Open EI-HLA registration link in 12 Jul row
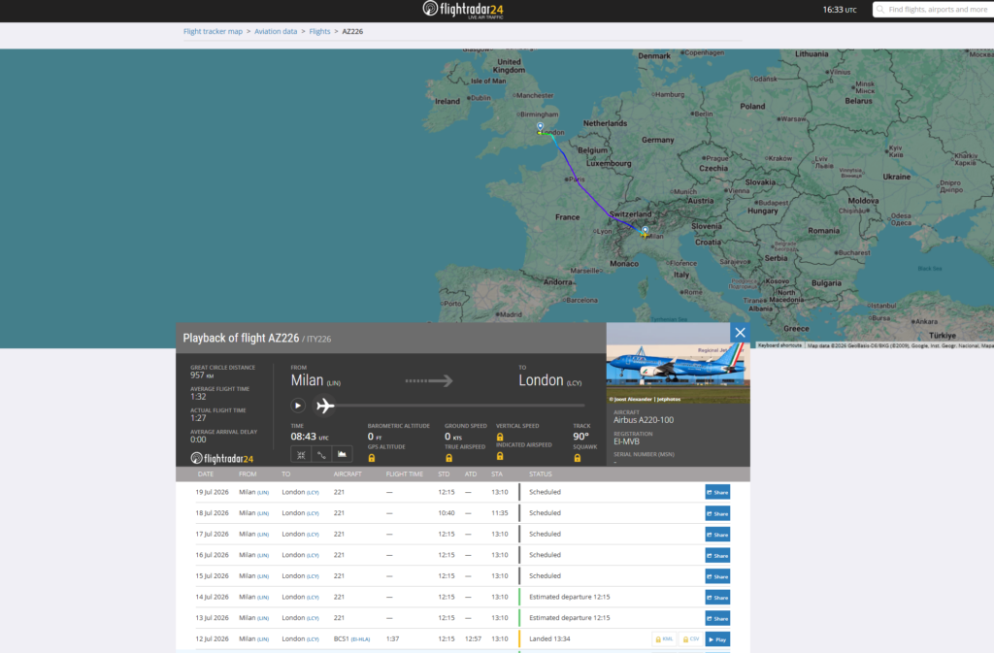The image size is (994, 653). pyautogui.click(x=361, y=639)
